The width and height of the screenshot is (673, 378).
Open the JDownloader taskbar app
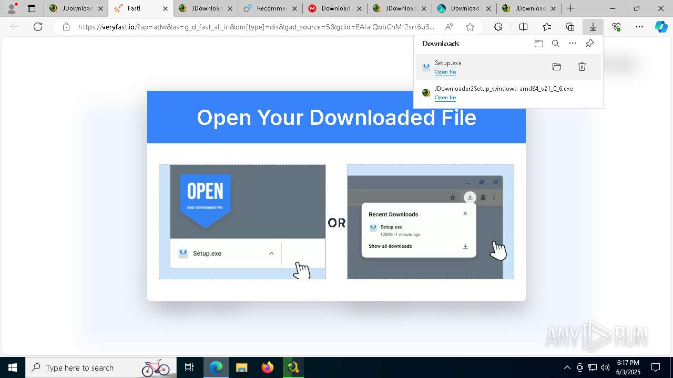point(293,367)
